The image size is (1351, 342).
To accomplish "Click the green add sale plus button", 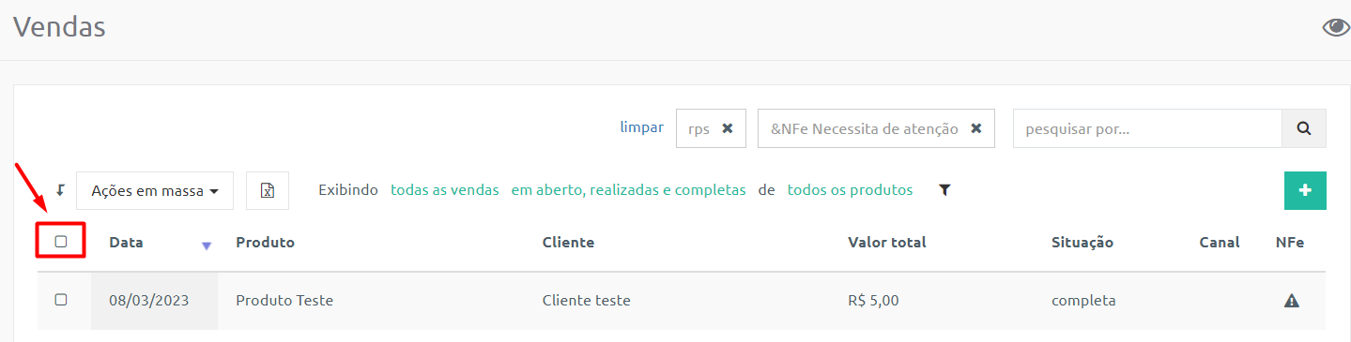I will point(1305,190).
